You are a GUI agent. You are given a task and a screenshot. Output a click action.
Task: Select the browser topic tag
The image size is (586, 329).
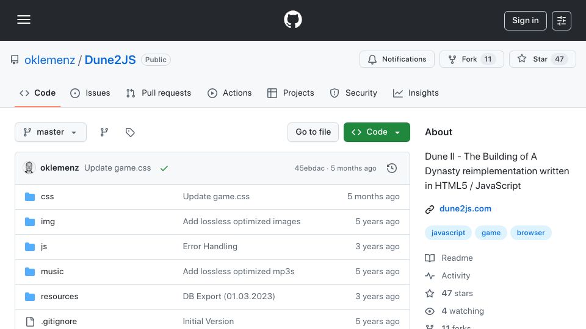530,233
